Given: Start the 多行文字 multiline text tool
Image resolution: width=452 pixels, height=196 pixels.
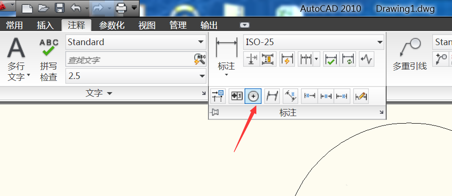Looking at the screenshot, I should coord(16,59).
